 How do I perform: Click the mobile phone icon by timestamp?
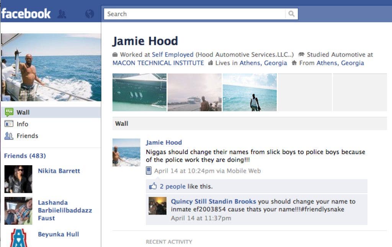click(149, 171)
